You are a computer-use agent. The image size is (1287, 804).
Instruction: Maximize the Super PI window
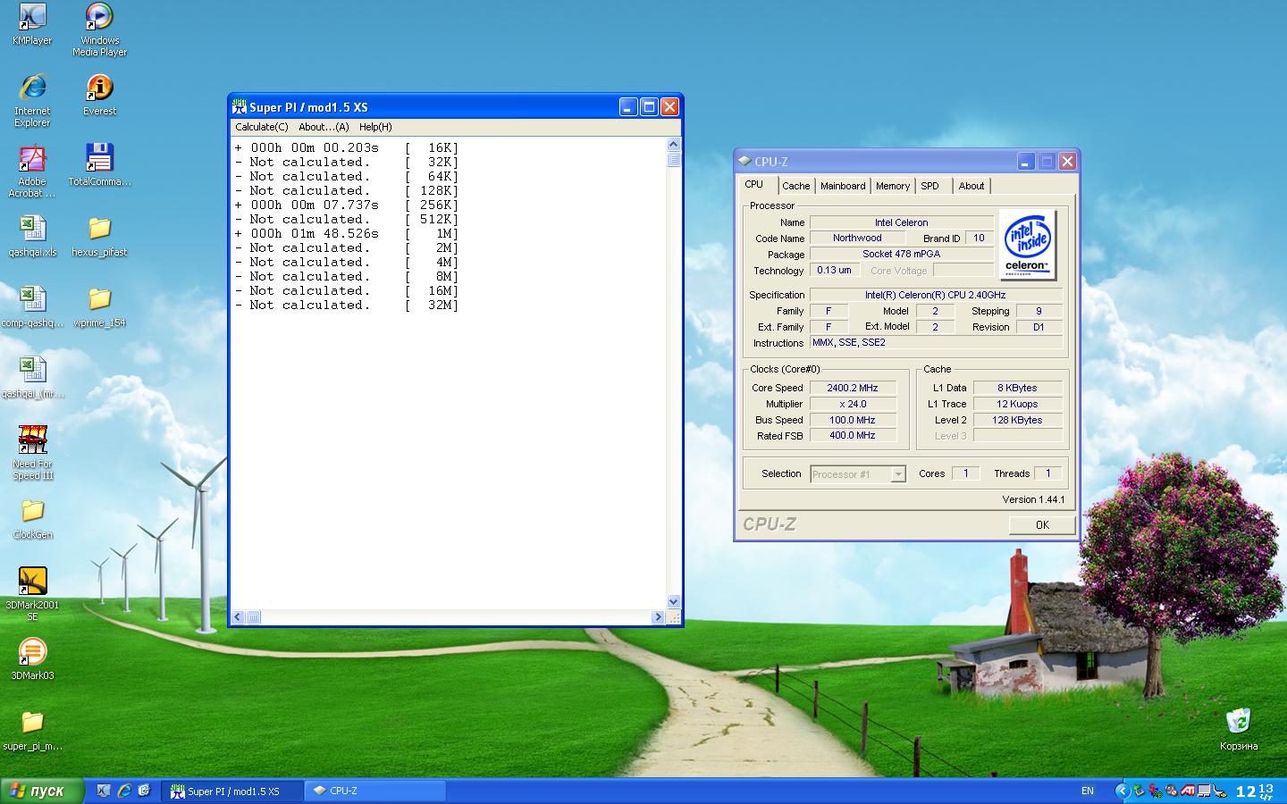point(650,107)
